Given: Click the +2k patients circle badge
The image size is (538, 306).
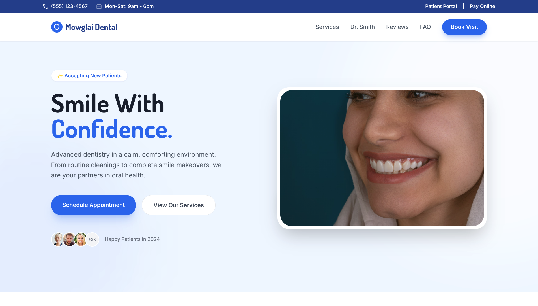Looking at the screenshot, I should (92, 239).
